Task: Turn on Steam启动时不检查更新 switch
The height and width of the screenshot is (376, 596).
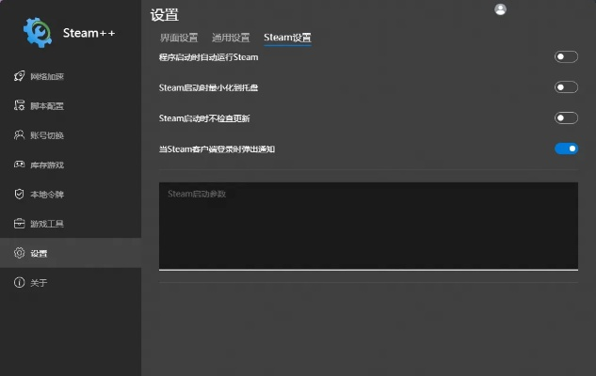Action: coord(566,118)
